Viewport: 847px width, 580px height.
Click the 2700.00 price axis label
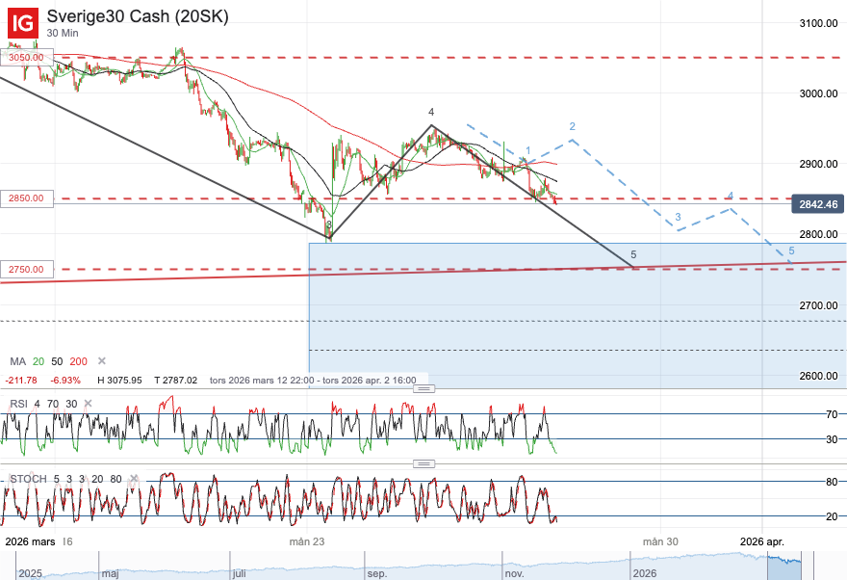(x=818, y=305)
